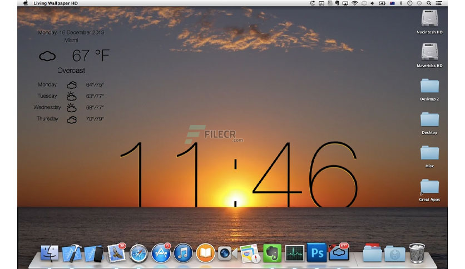This screenshot has width=465, height=269.
Task: Click the moon icon in menu bar
Action: 312,3
